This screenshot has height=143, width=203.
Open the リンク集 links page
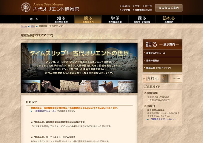(125, 10)
